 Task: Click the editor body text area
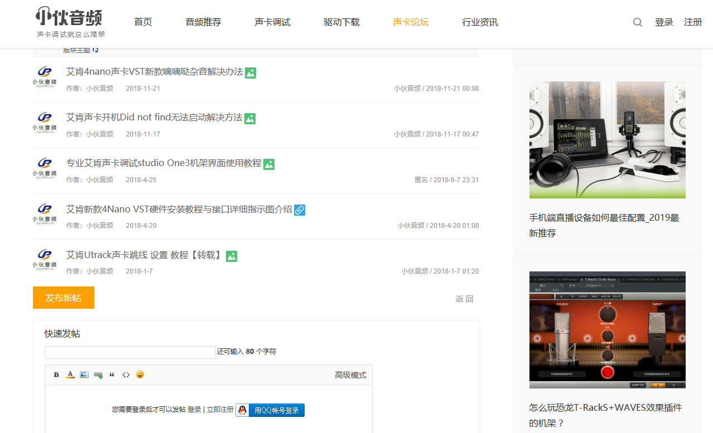[x=209, y=409]
